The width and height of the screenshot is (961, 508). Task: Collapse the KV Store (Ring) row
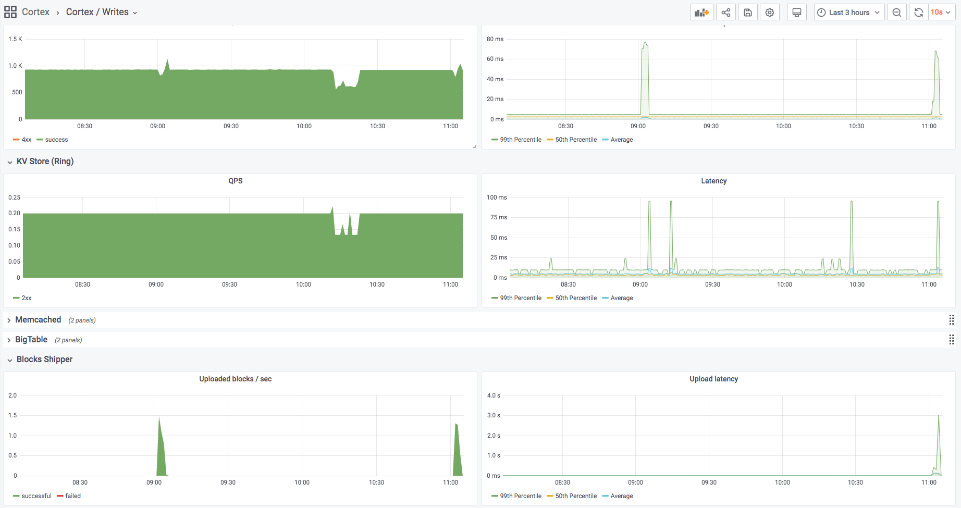[45, 162]
